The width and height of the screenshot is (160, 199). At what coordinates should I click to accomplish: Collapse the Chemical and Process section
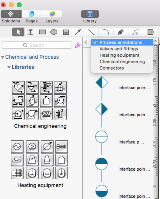point(2,57)
